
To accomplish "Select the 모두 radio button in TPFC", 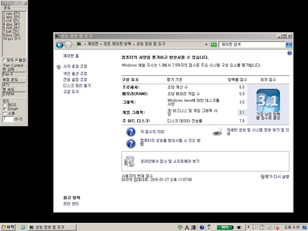I will (4, 60).
